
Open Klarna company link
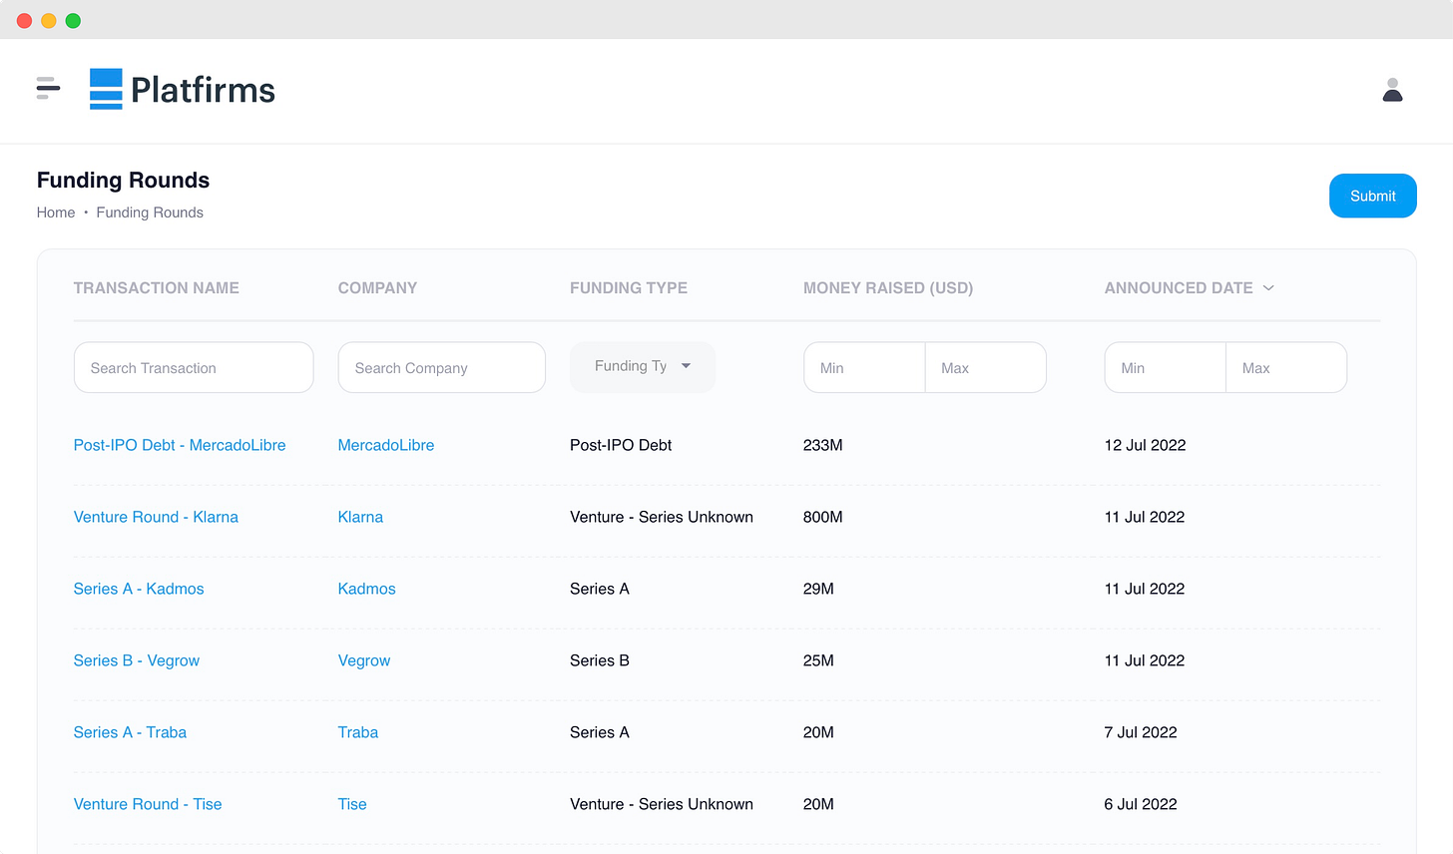pos(360,517)
